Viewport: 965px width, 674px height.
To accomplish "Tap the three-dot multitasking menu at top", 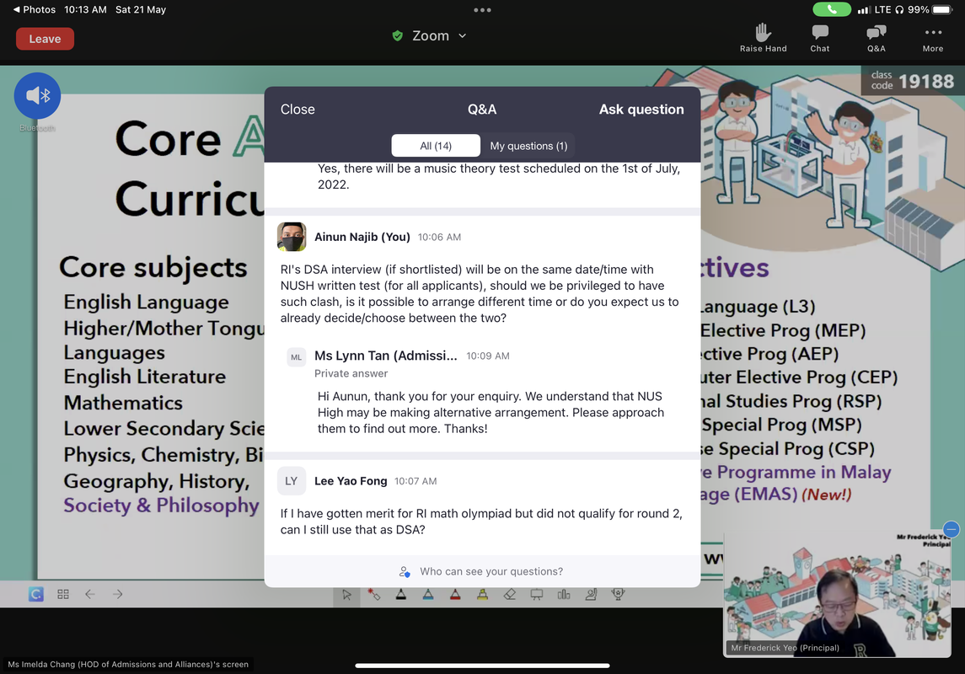I will tap(482, 10).
